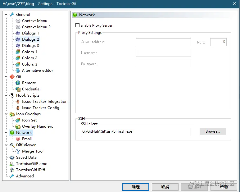The width and height of the screenshot is (240, 192).
Task: Click the Saved Data gear icon
Action: [12, 158]
